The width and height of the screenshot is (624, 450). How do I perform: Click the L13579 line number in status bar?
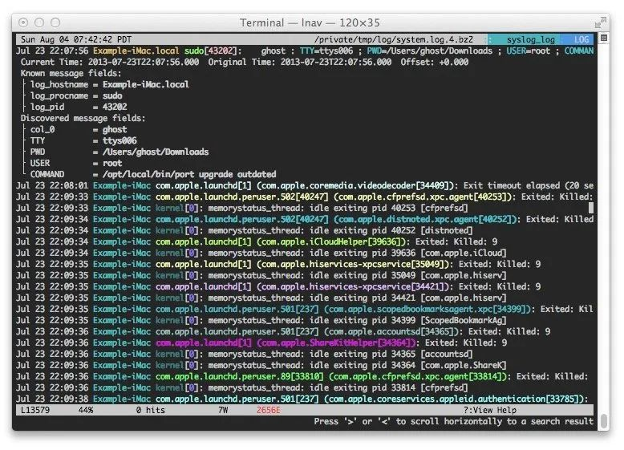pyautogui.click(x=35, y=410)
